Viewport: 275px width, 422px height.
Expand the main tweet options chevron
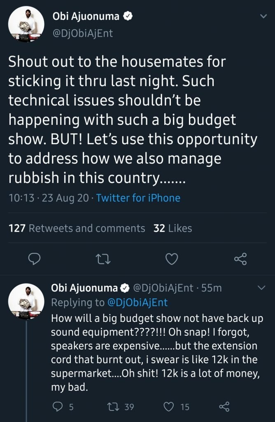263,17
